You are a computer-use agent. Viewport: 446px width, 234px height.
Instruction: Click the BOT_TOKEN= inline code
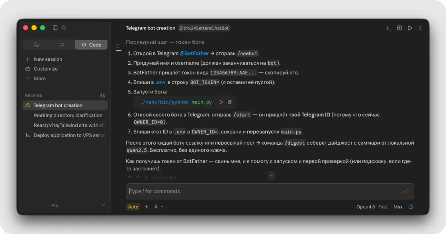click(x=205, y=82)
